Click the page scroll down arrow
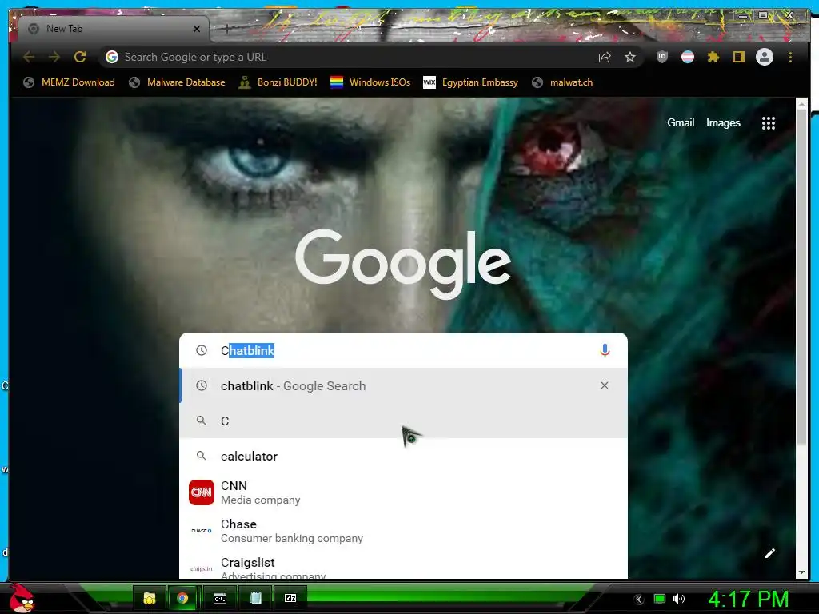 tap(801, 572)
